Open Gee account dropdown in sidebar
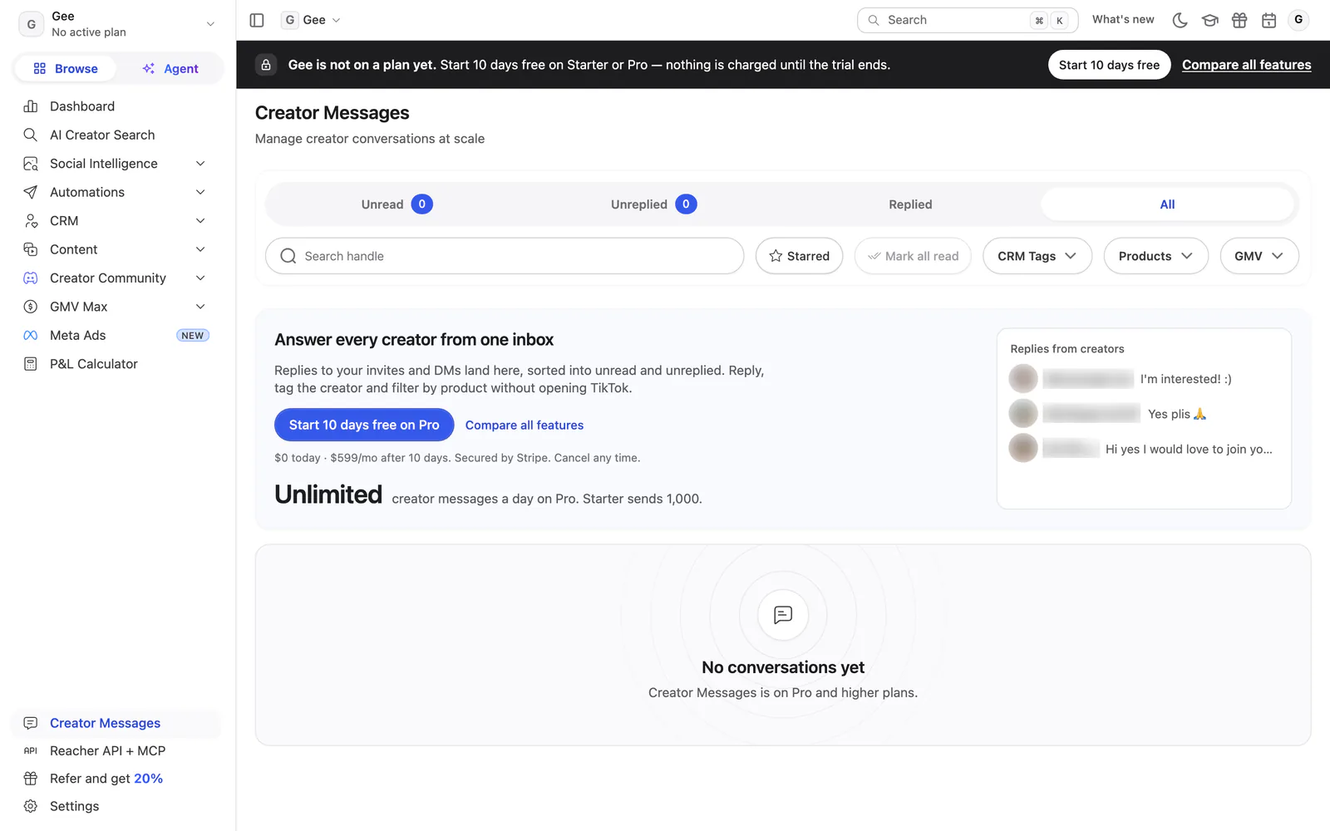This screenshot has width=1330, height=831. [x=117, y=24]
